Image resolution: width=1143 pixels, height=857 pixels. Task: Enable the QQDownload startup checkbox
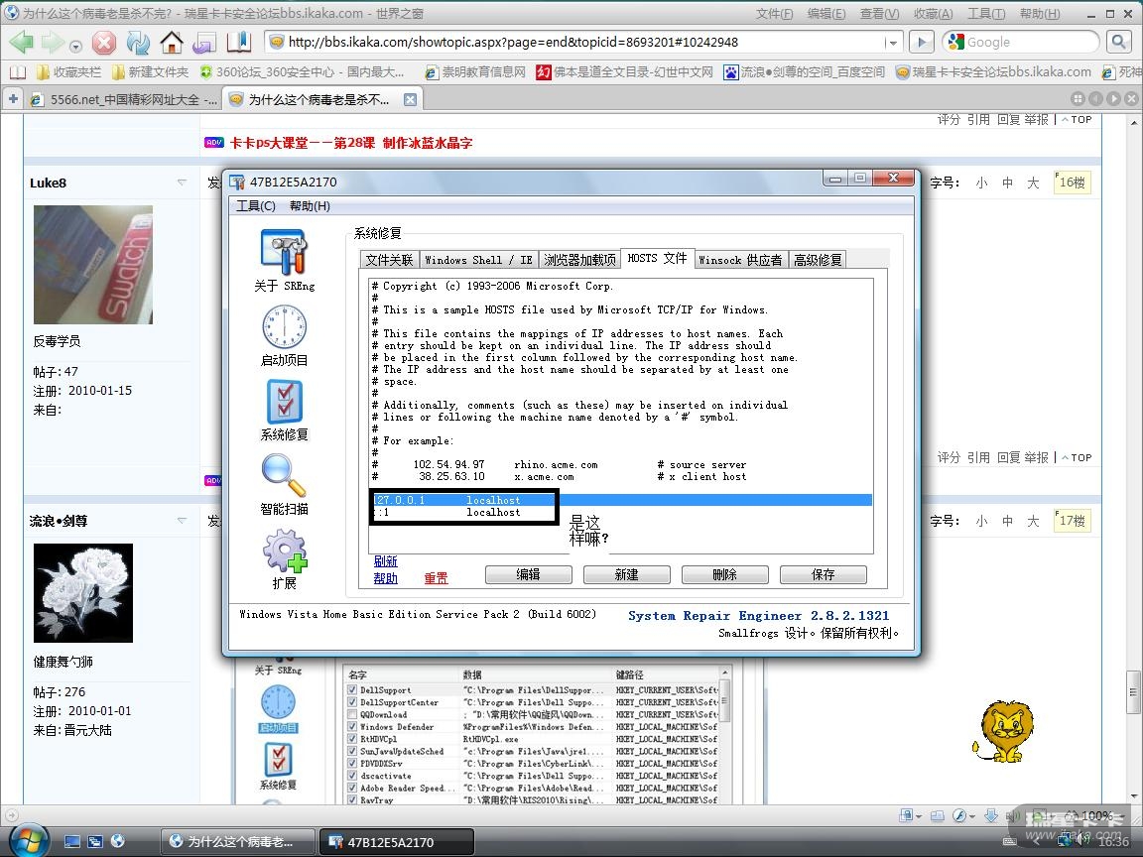click(352, 714)
